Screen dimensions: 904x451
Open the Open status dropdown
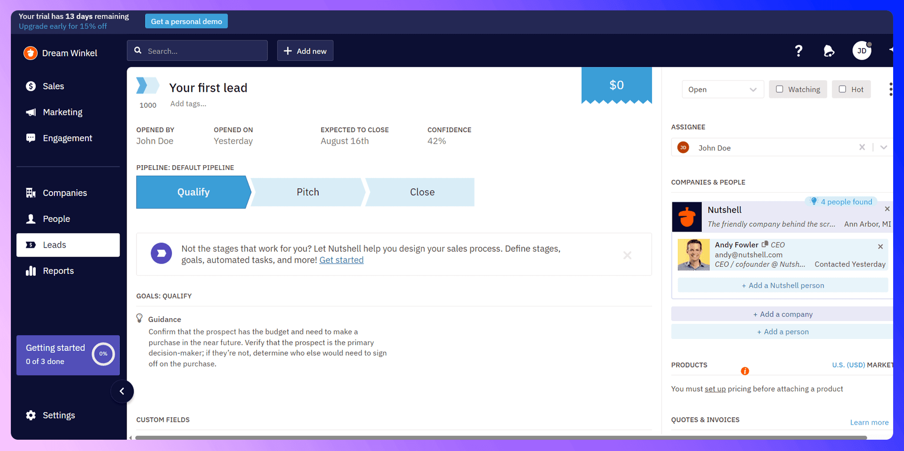(723, 89)
